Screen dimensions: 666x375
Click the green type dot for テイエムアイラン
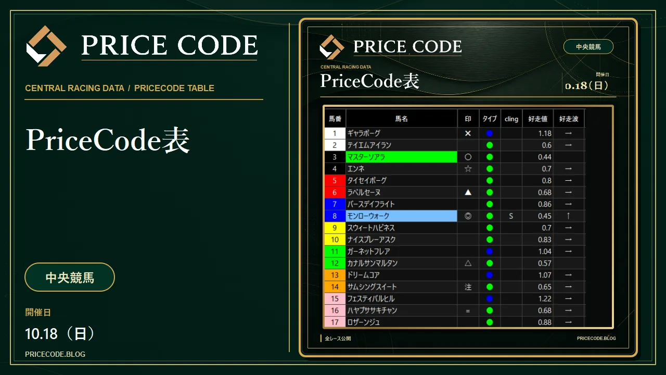[x=490, y=145]
